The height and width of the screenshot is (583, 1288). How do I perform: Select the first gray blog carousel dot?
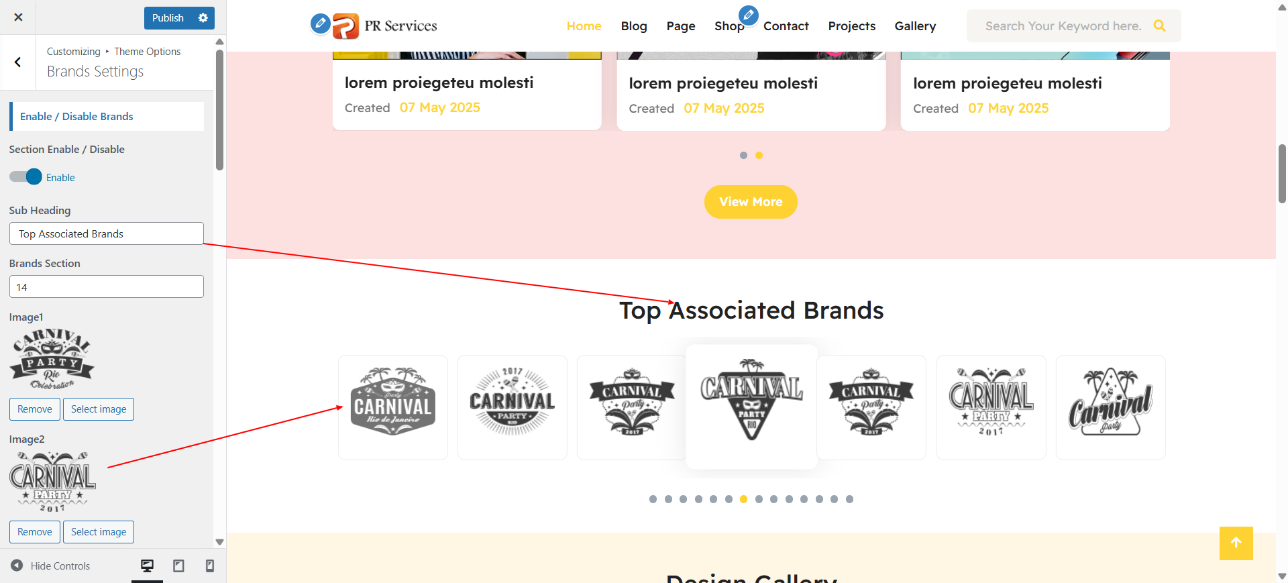click(743, 156)
